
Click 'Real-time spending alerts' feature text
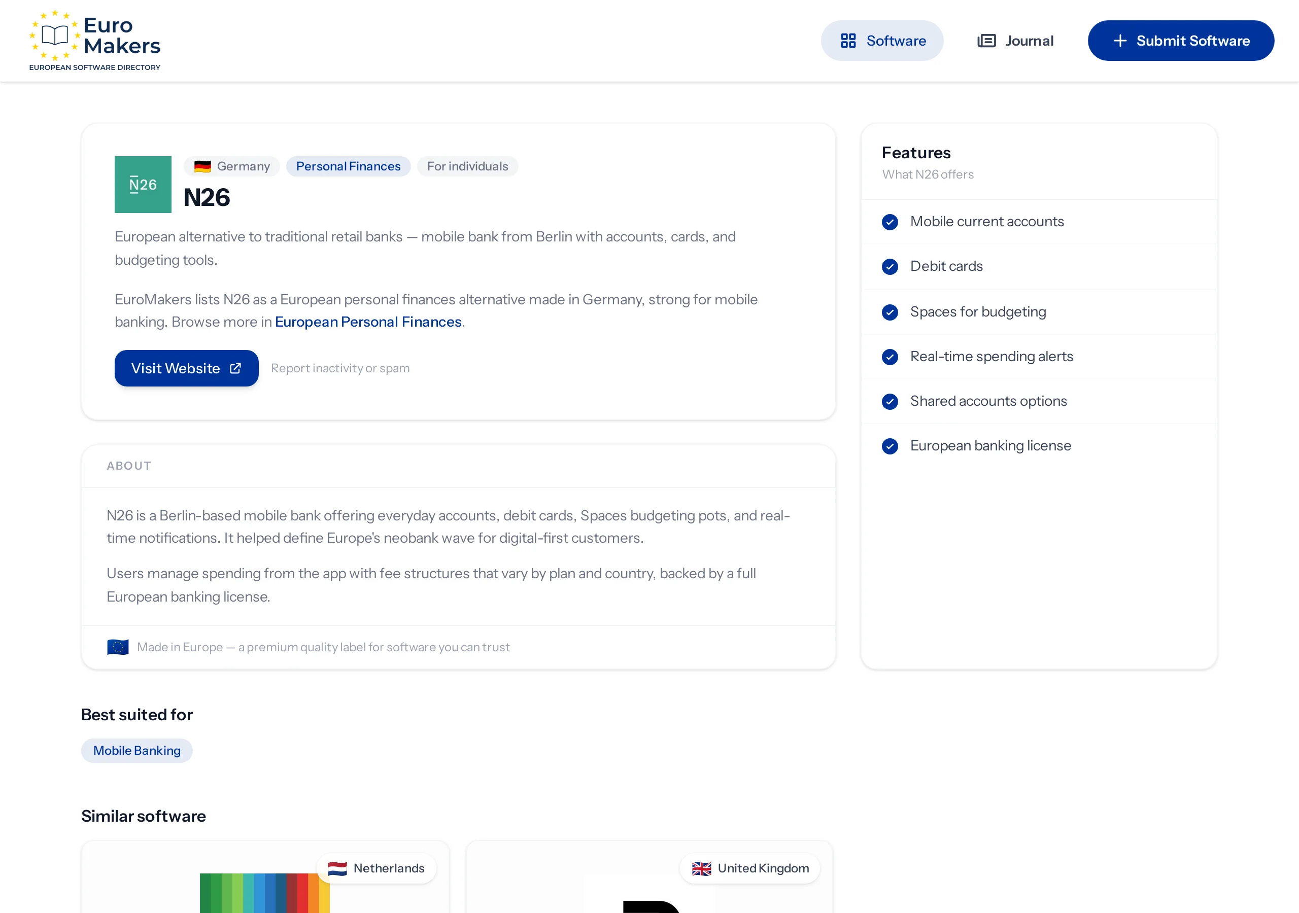tap(992, 357)
